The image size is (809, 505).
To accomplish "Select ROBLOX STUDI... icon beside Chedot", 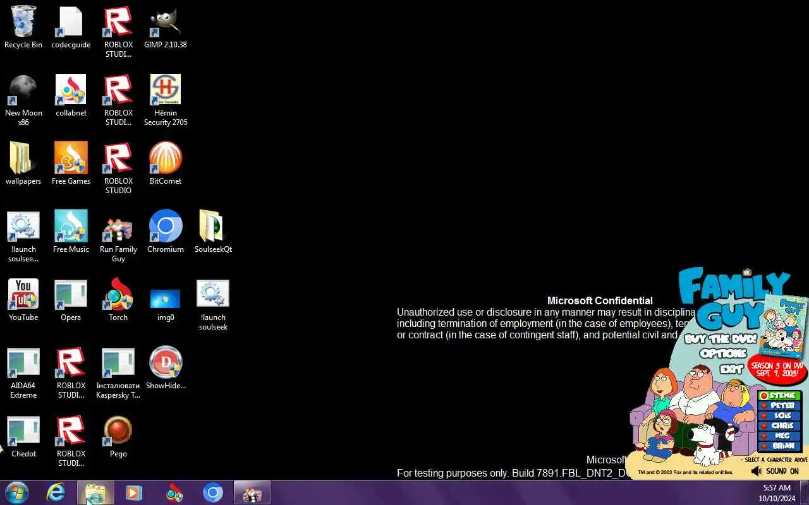I will pos(71,441).
